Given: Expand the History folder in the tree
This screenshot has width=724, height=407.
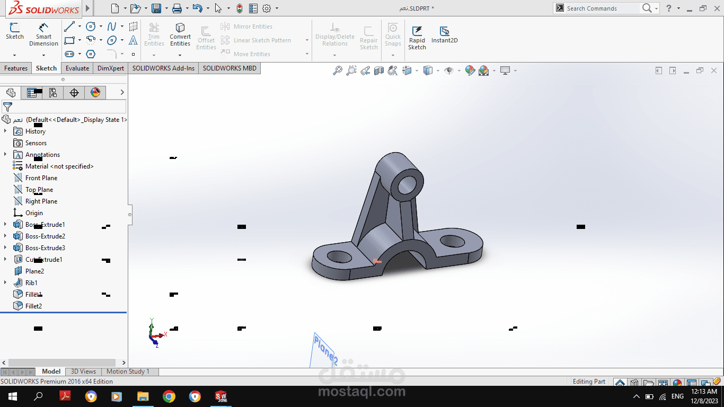Looking at the screenshot, I should (5, 131).
